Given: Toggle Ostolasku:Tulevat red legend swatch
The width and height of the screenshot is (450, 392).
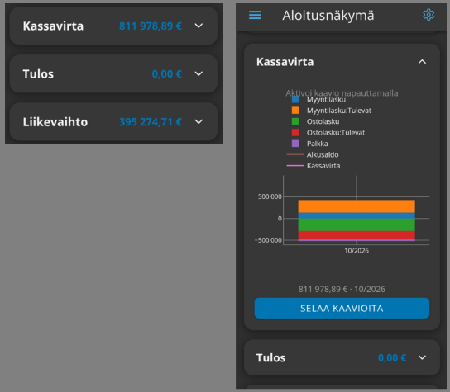Looking at the screenshot, I should coord(295,132).
